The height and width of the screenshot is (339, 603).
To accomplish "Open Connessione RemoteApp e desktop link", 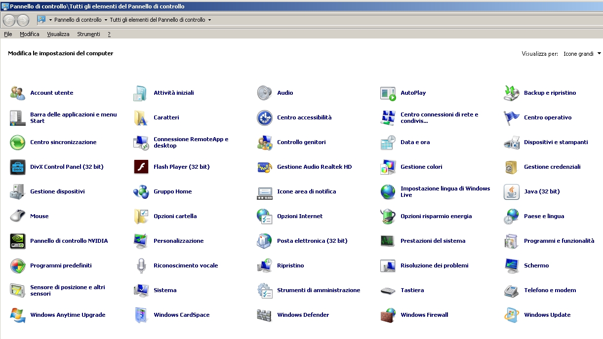I will [191, 142].
